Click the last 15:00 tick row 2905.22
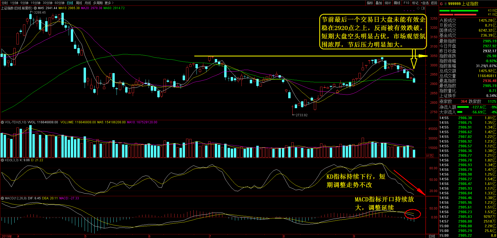 (x=468, y=235)
